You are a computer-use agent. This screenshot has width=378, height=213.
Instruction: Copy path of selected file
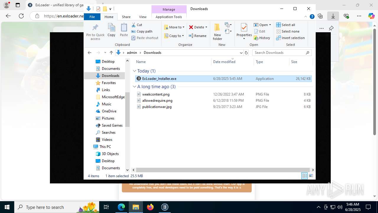click(142, 31)
